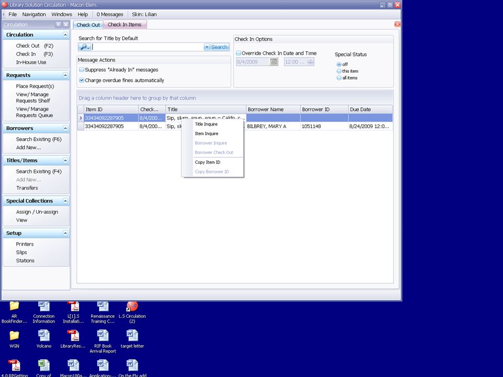Click the search magnifier icon

pyautogui.click(x=84, y=47)
